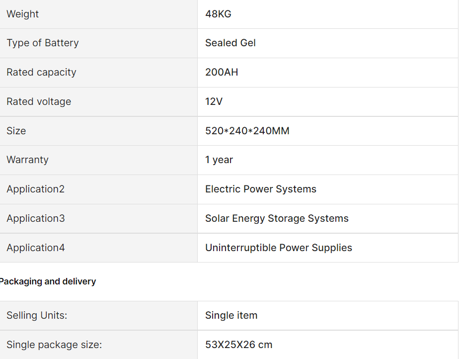Click the Selling Units label
The image size is (459, 359).
pos(37,315)
